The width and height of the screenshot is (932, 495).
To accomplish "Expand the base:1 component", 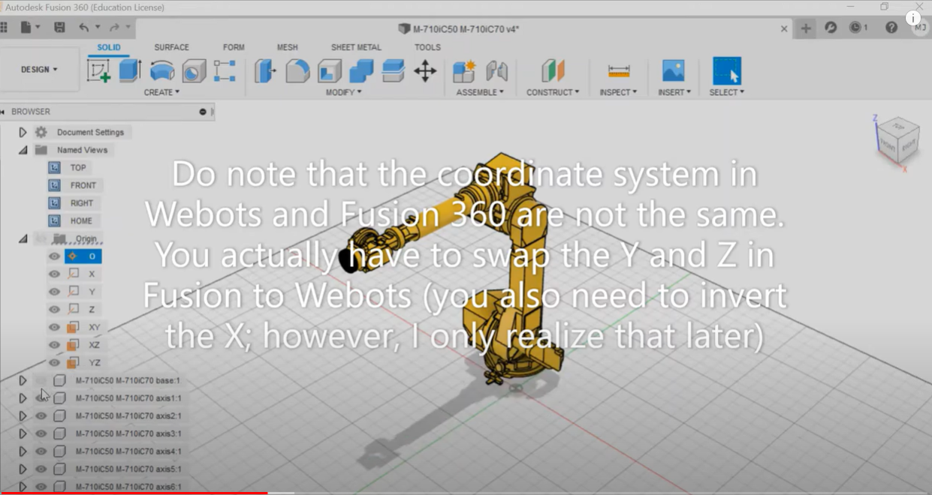I will 23,381.
